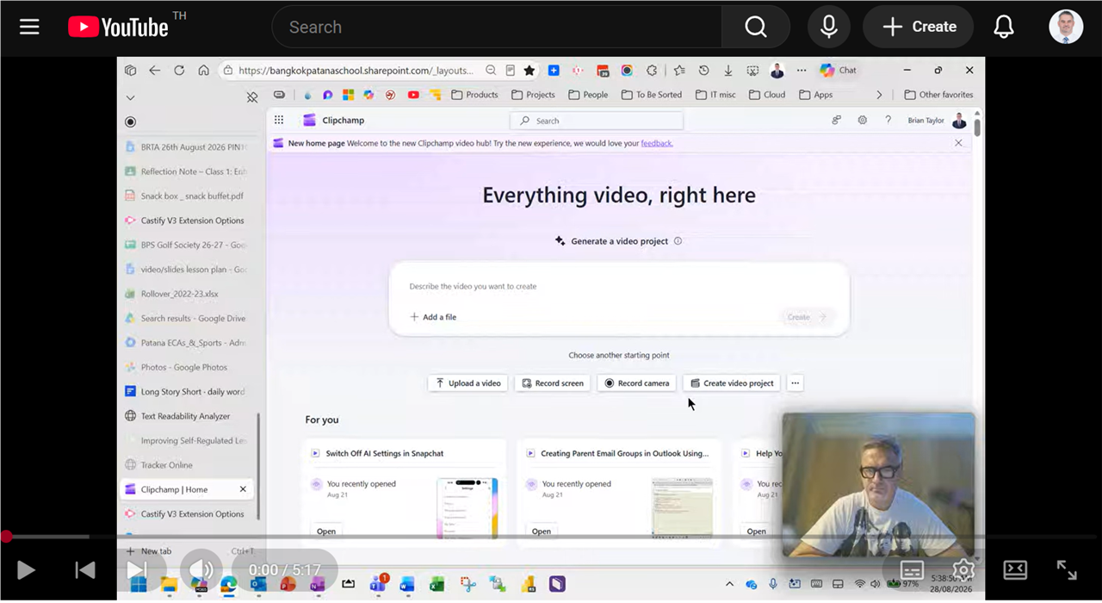Open the Creating Parent Email Groups video title

[624, 453]
